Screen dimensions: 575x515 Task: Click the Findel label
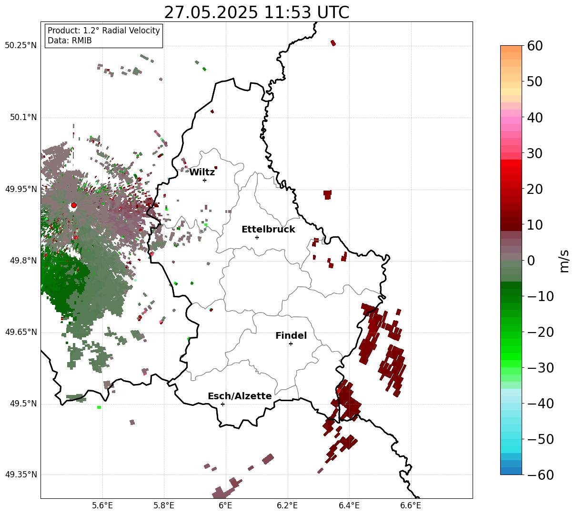point(291,336)
